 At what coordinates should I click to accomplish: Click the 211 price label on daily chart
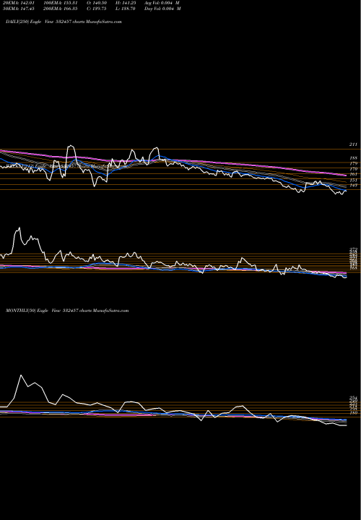coord(353,144)
